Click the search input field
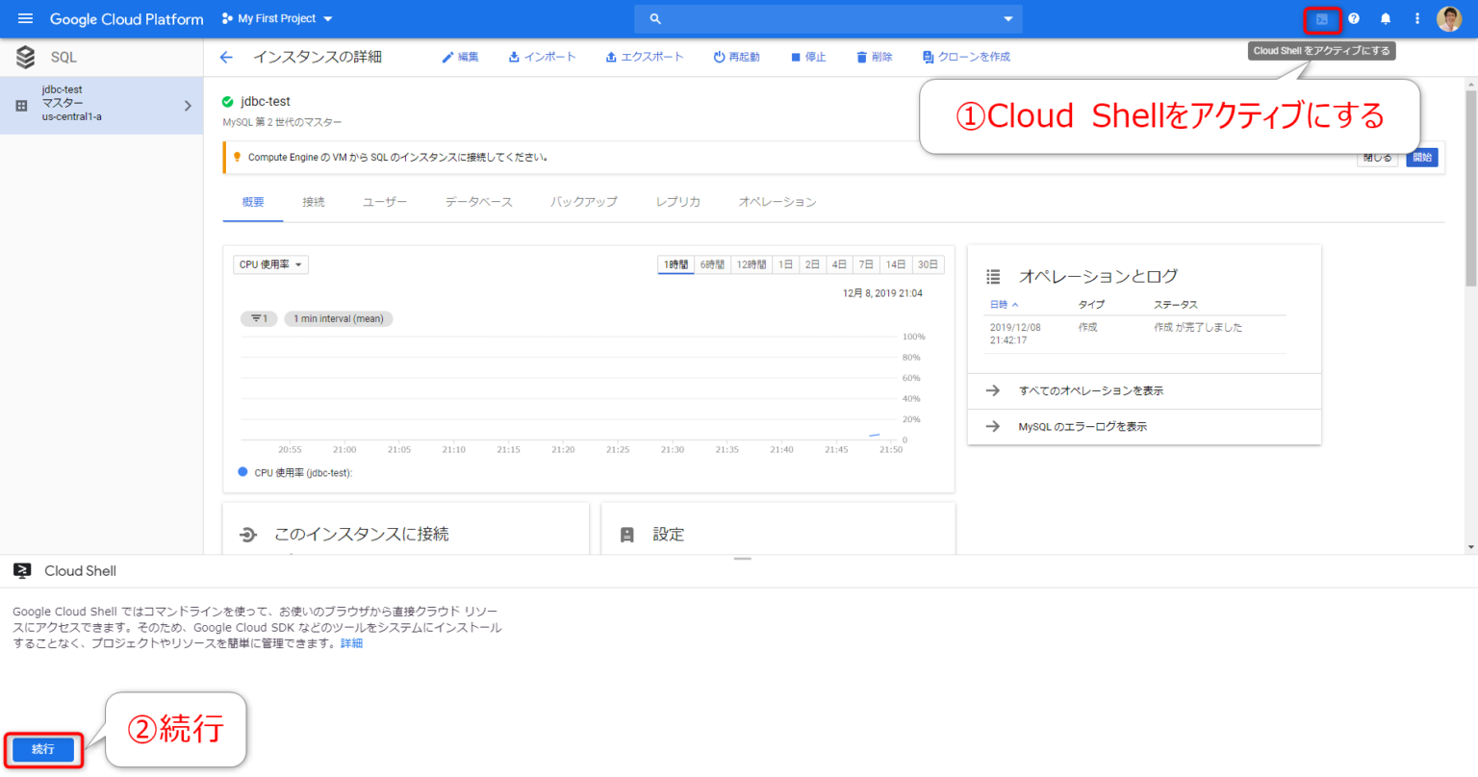The height and width of the screenshot is (777, 1478). [828, 18]
